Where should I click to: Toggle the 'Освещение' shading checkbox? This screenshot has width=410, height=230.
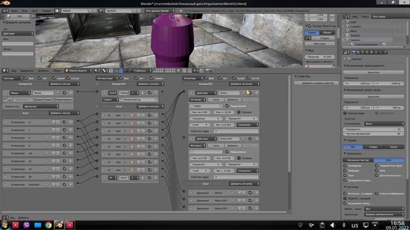tap(345, 165)
